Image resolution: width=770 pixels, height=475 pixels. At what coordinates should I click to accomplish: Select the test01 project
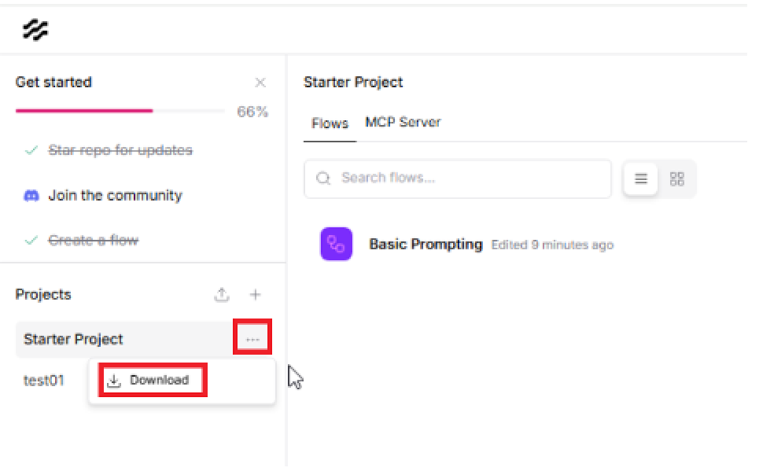[44, 381]
